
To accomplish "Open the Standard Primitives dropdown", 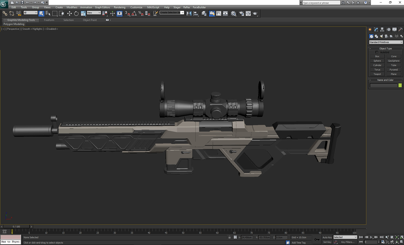I will click(386, 42).
